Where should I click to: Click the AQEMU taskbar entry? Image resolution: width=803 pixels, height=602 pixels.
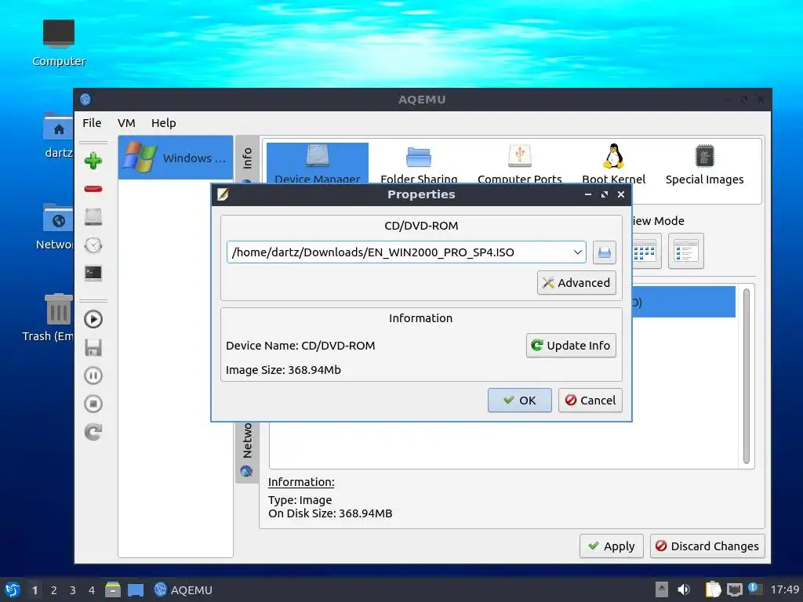[x=183, y=589]
